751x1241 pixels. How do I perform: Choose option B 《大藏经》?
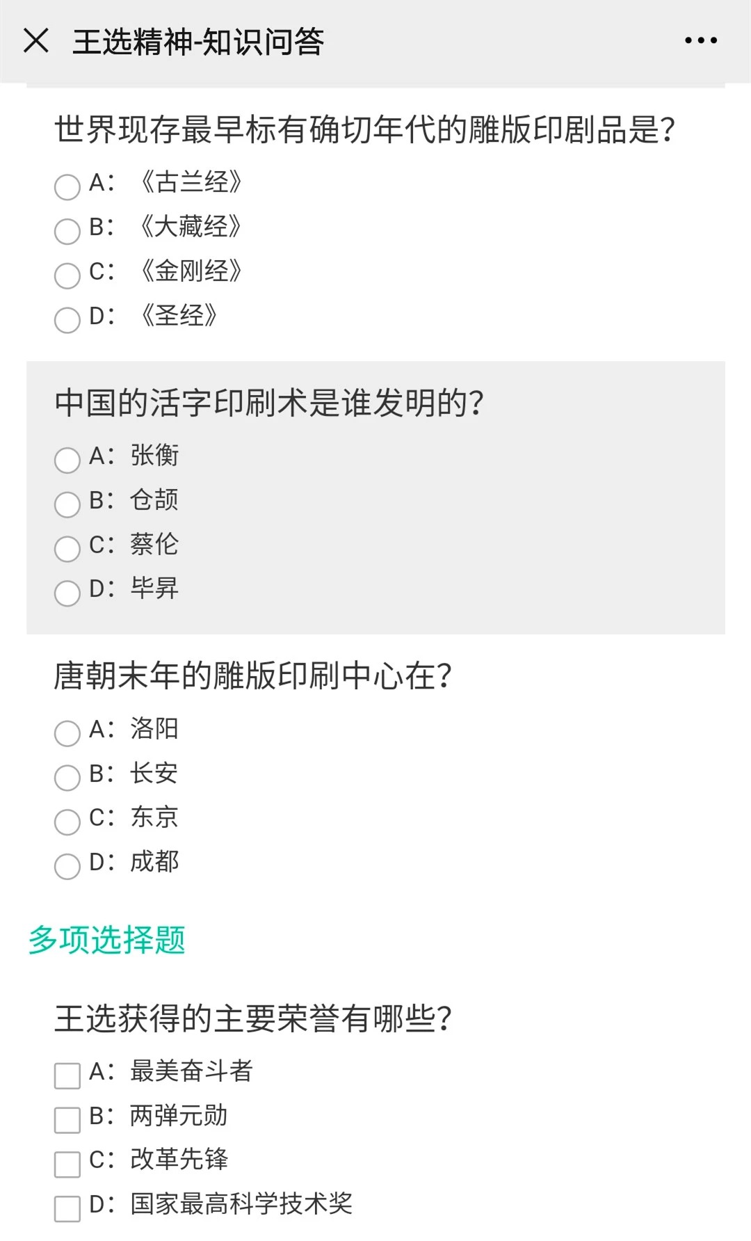point(67,231)
